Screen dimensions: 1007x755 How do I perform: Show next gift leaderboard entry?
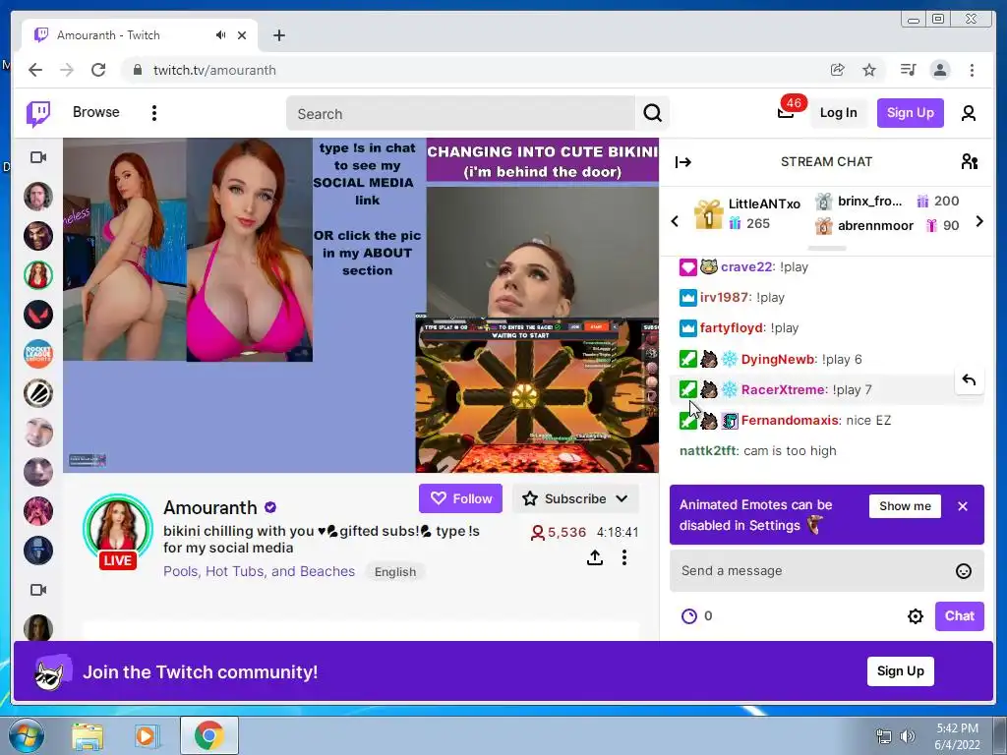click(978, 221)
